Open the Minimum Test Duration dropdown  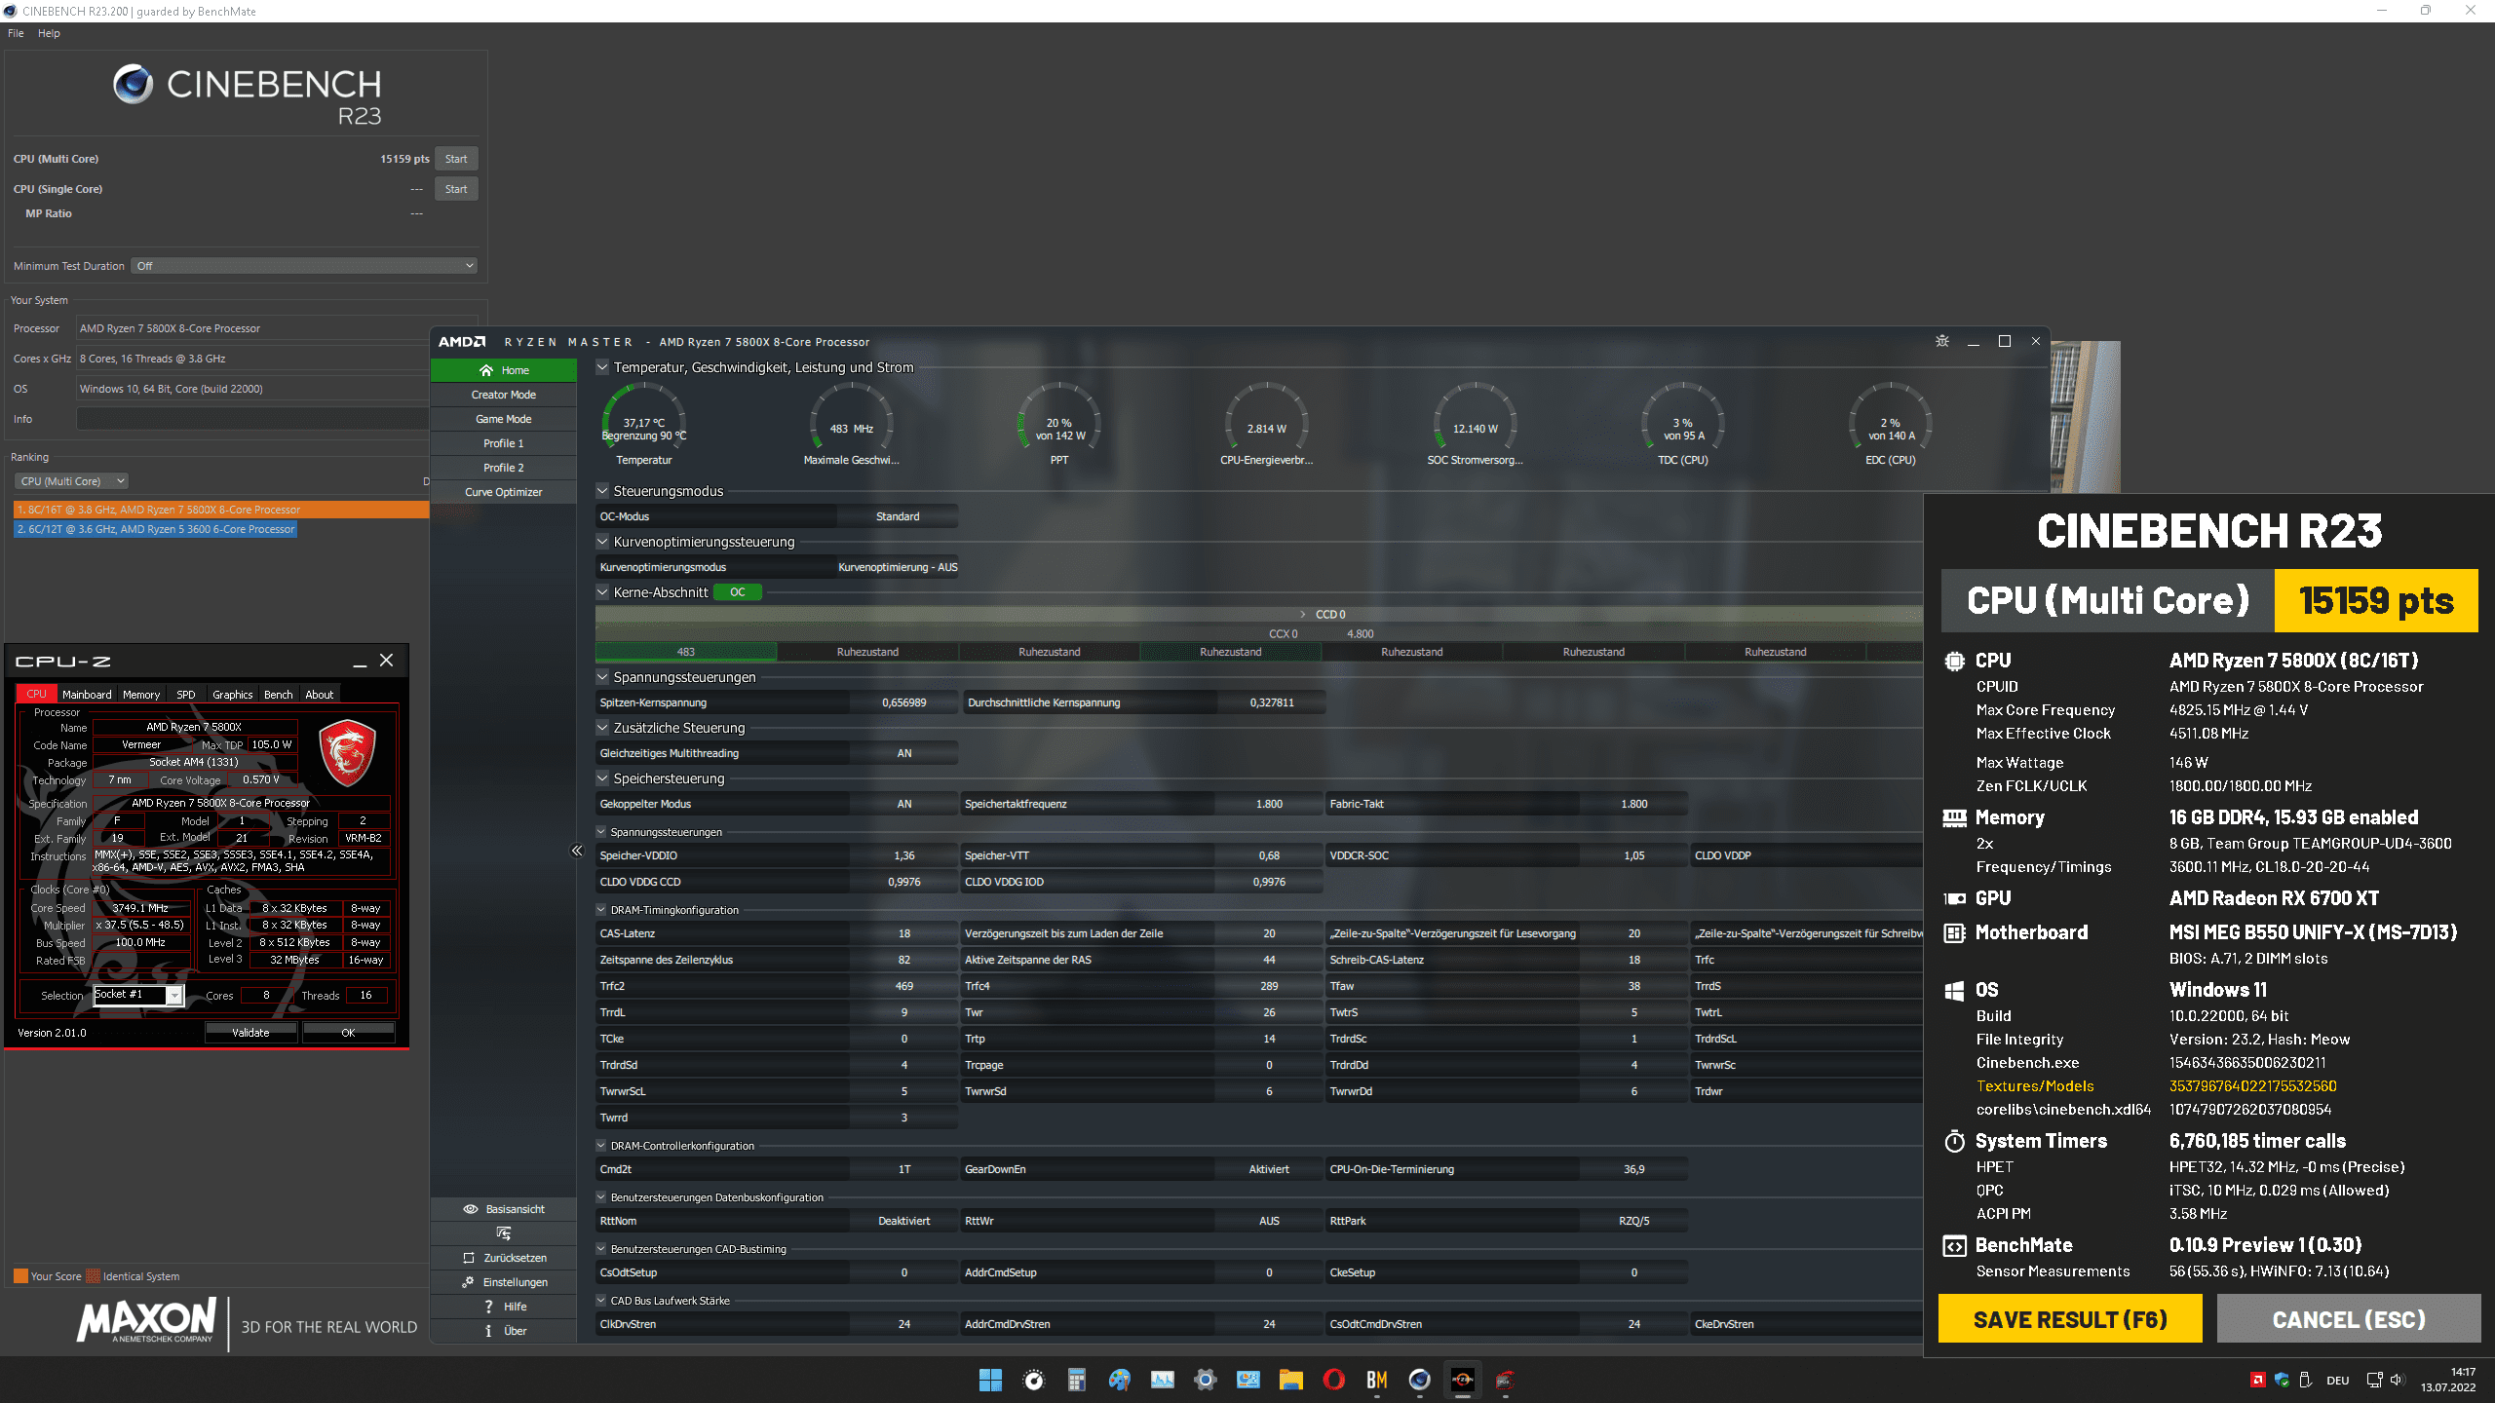[304, 266]
